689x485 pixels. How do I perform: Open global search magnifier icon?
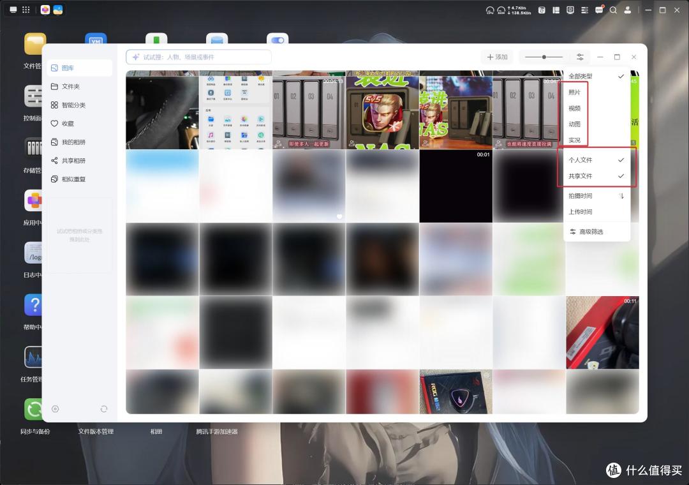point(613,10)
